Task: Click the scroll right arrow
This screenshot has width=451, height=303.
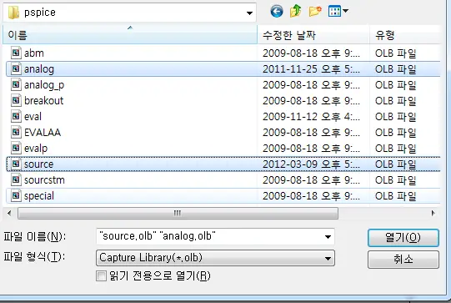Action: (x=433, y=214)
